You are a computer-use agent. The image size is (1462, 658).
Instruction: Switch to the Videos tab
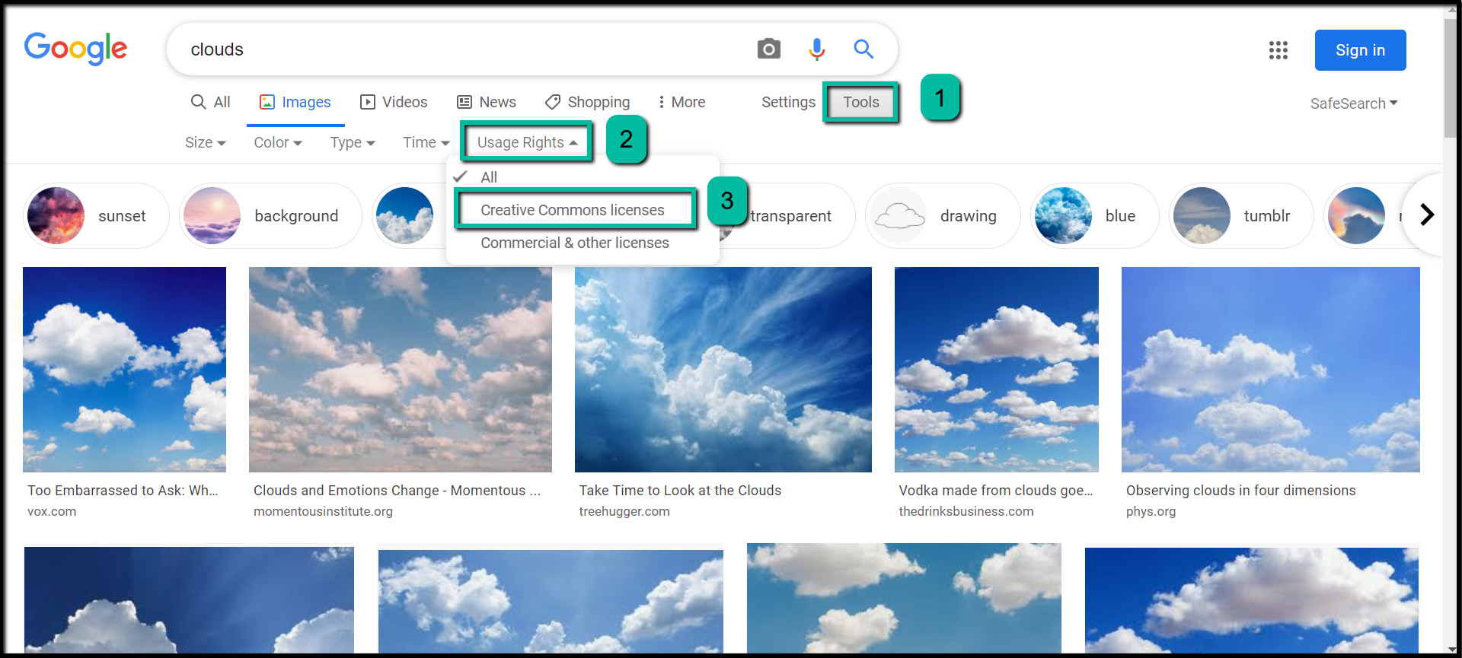tap(394, 102)
